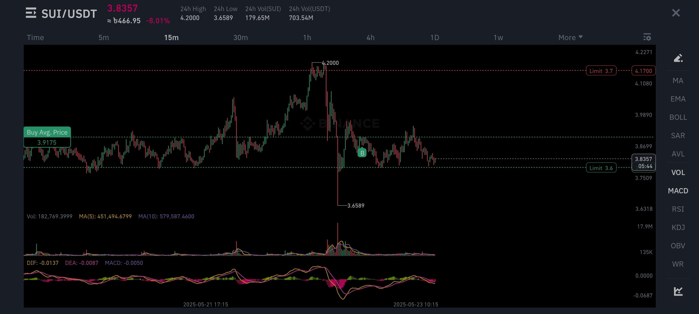The height and width of the screenshot is (314, 699).
Task: Enable the KDJ indicator
Action: 678,227
